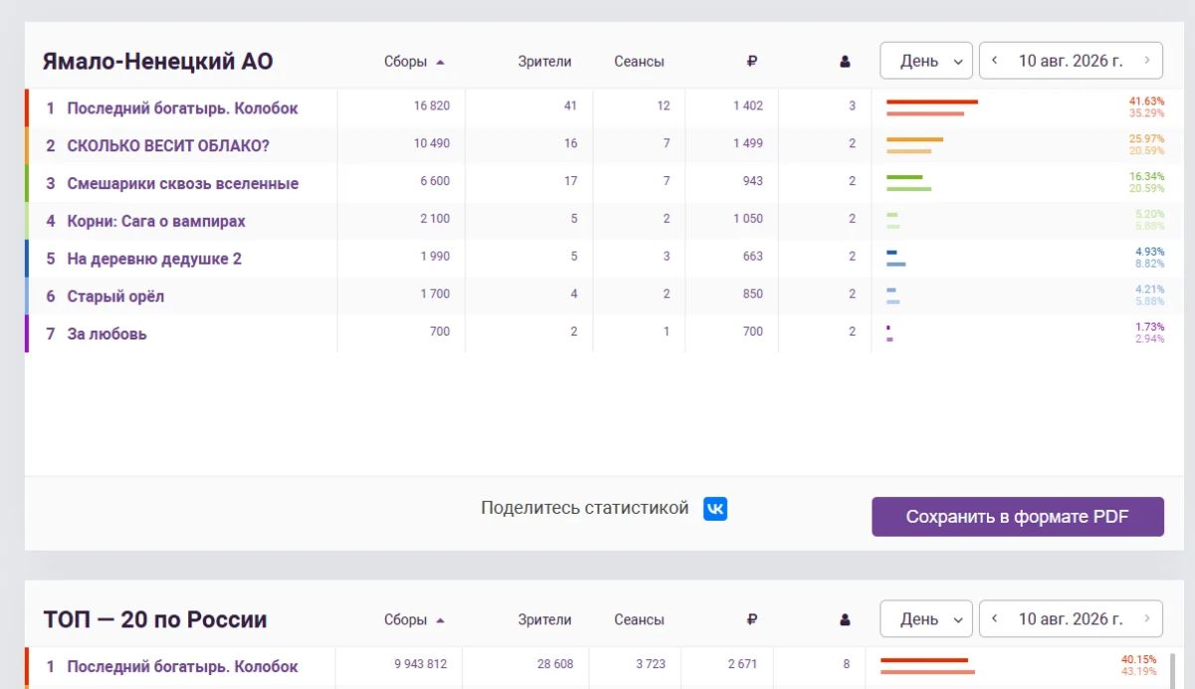This screenshot has width=1195, height=689.
Task: Open the День period dropdown in Yamalo-Nenets panel
Action: coord(926,61)
